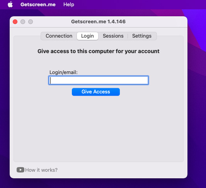Viewport: 206px width, 188px height.
Task: Open the Apple menu
Action: (x=10, y=5)
